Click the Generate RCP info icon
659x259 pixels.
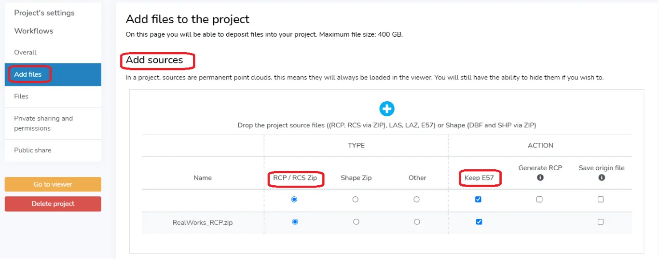tap(540, 177)
